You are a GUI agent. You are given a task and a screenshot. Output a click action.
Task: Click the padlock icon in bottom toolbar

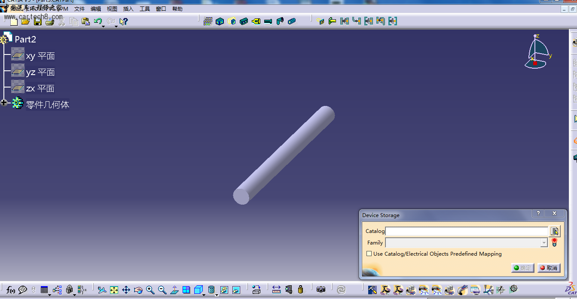click(x=69, y=290)
